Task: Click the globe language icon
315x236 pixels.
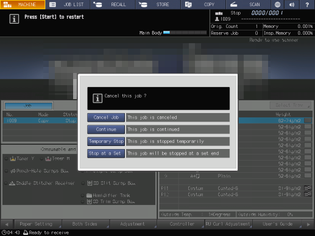Action: [277, 4]
